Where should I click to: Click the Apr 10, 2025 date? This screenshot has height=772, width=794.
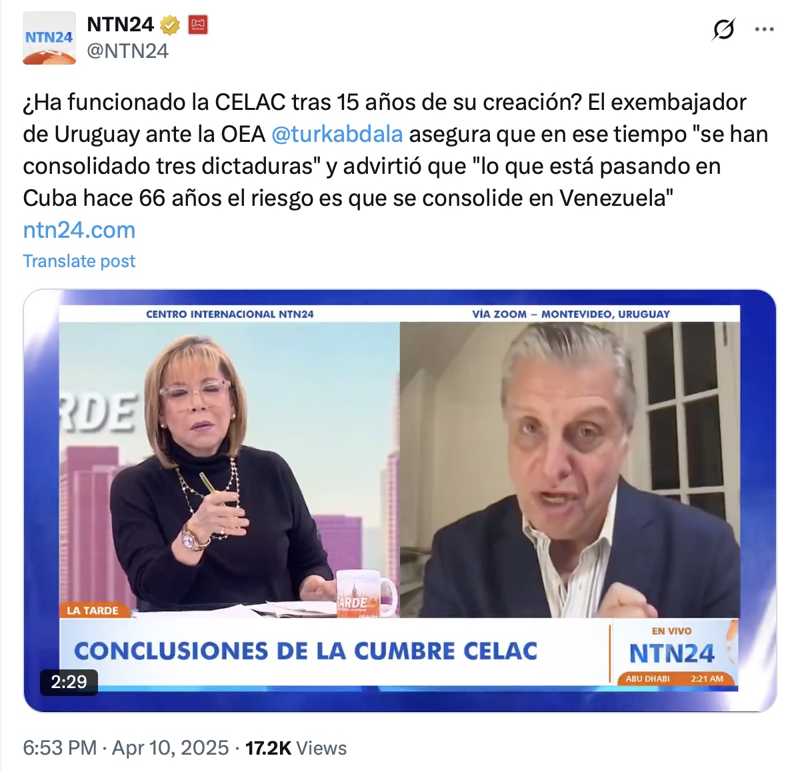170,748
